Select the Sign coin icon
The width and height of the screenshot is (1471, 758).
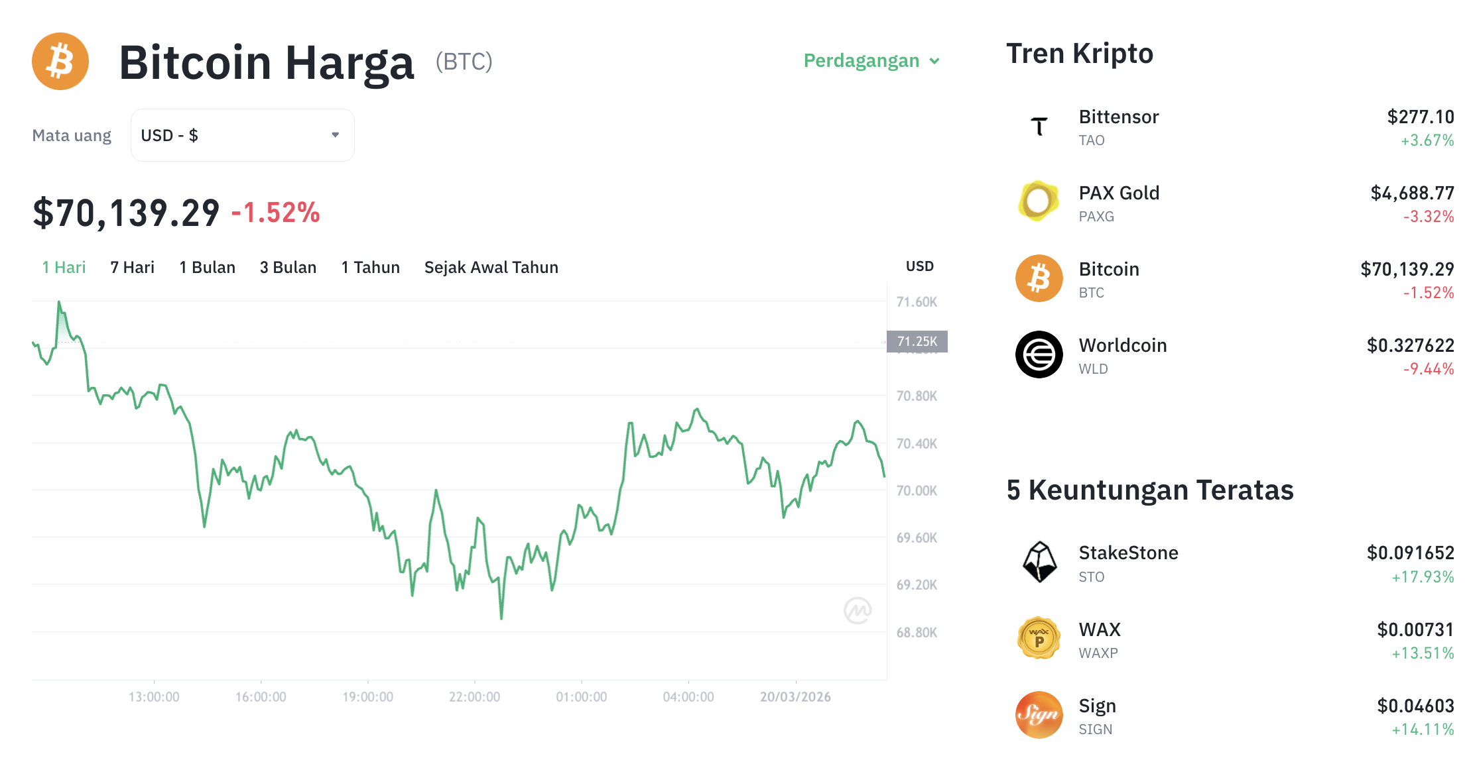1039,716
